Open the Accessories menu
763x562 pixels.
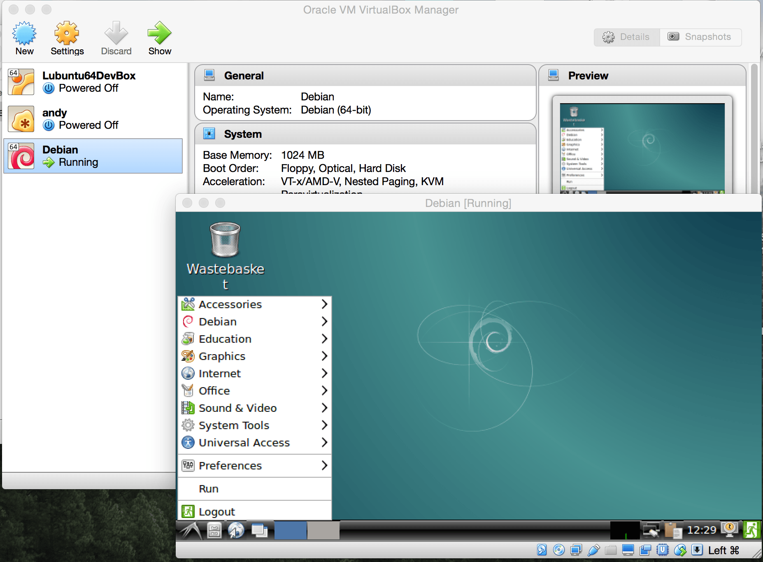(255, 304)
